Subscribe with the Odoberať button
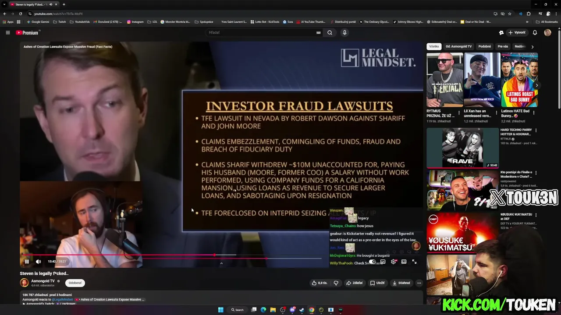Screen dimensions: 561x315 75,283
